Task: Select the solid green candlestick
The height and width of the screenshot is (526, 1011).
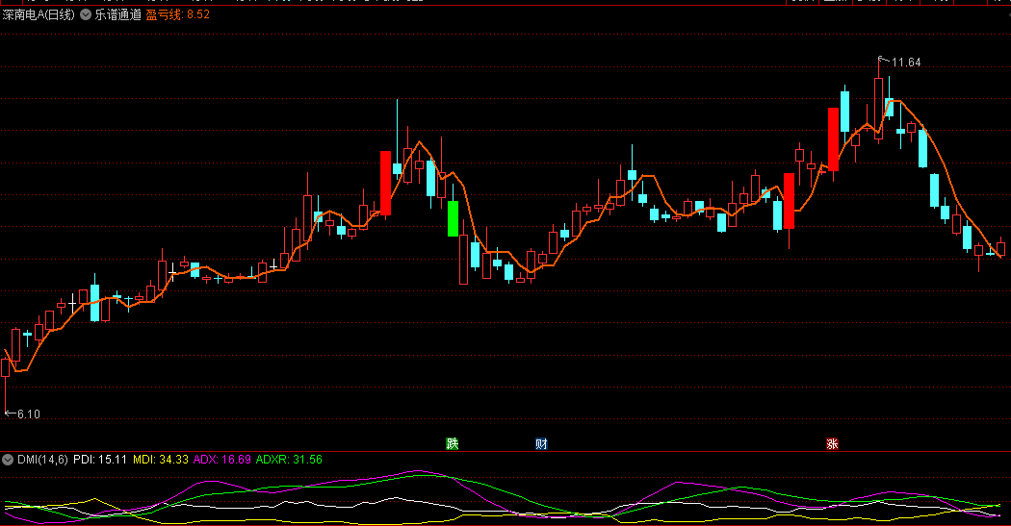Action: [x=454, y=219]
